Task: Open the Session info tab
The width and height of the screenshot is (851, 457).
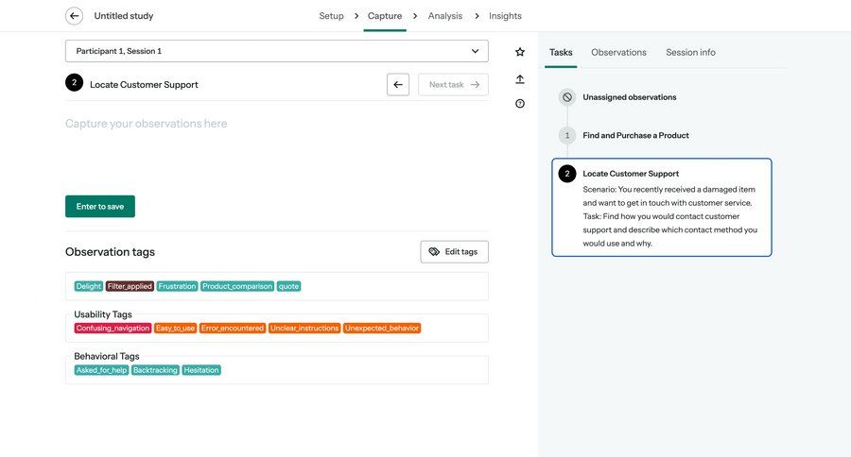Action: [690, 53]
